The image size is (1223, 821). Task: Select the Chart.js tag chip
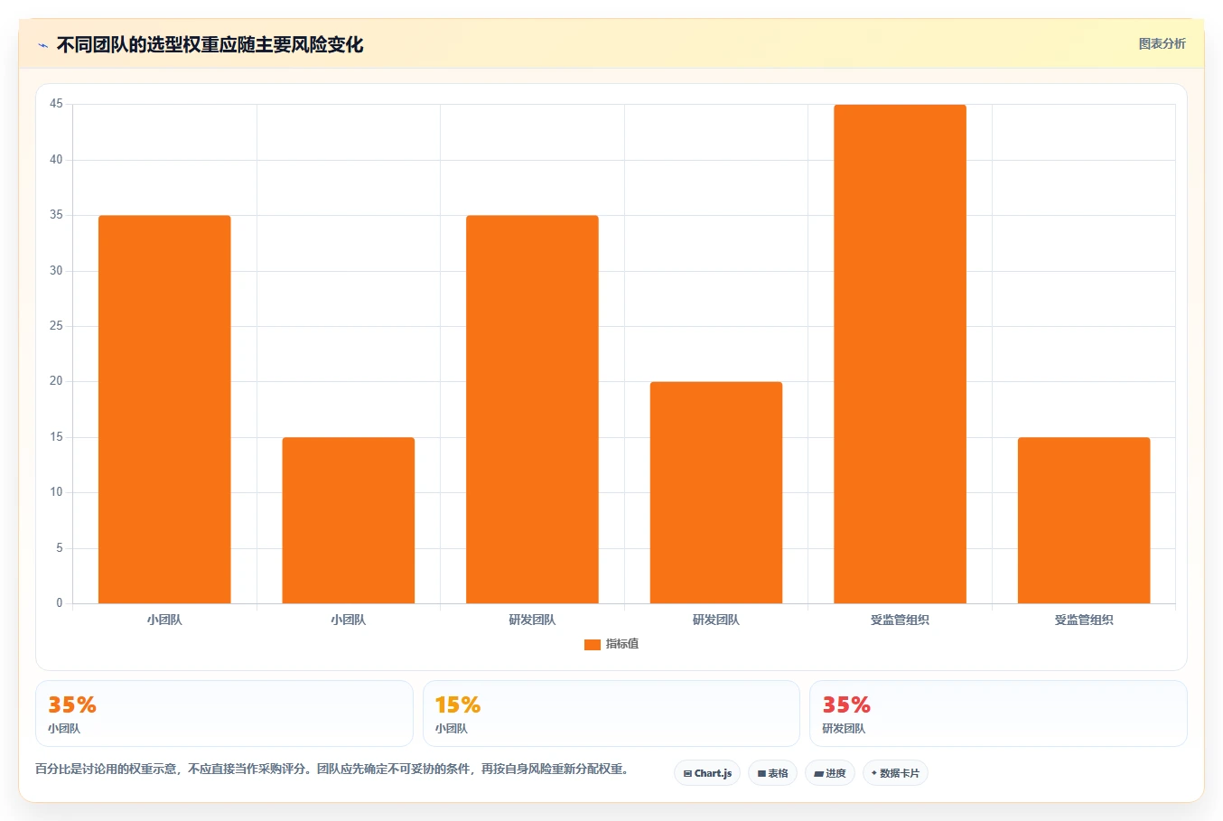coord(707,773)
